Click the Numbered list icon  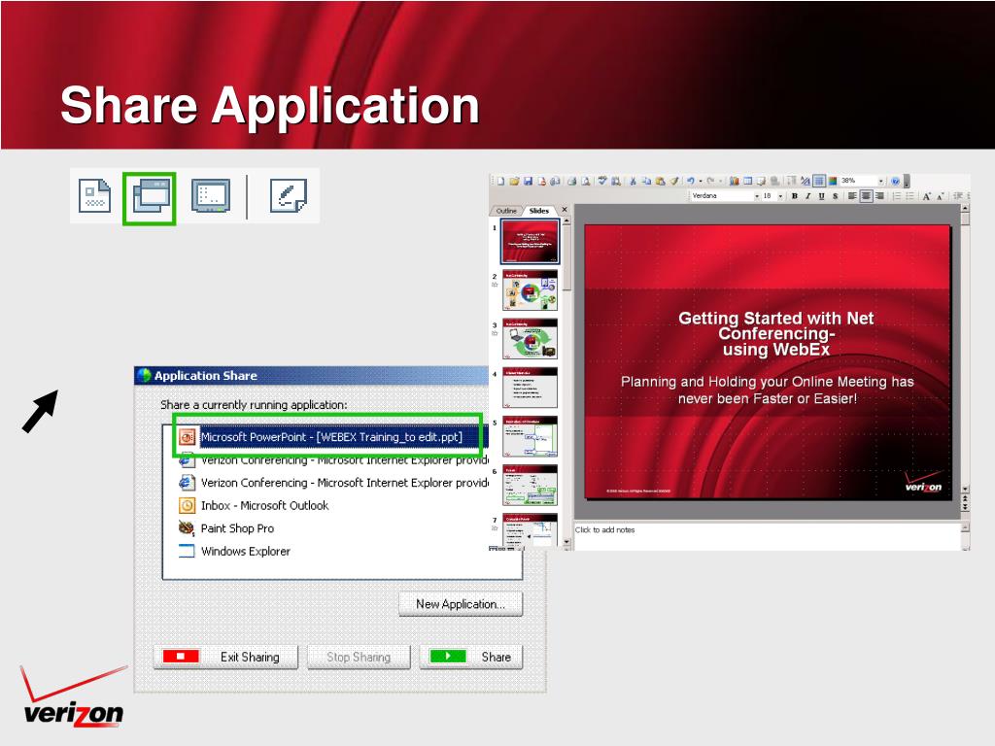897,196
